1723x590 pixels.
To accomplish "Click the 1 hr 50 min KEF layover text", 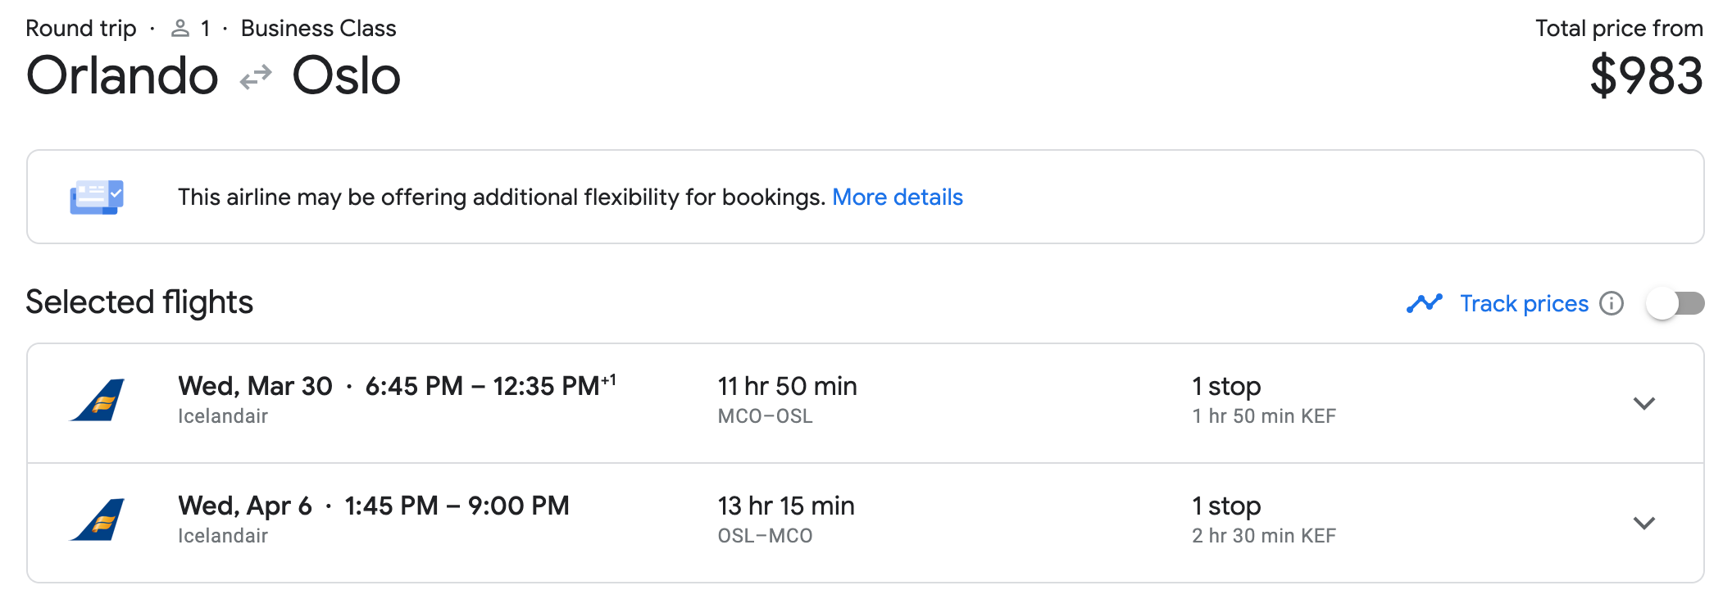I will (x=1264, y=416).
